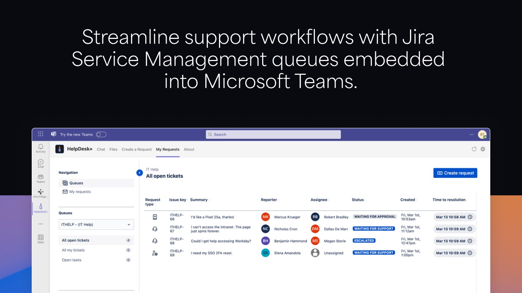Open issue ITHELP-66
Viewport: 522px width, 293px height.
177,217
